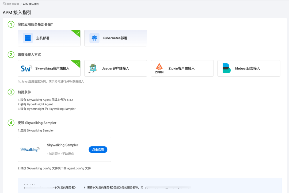Click the server icon on 主机部署 card
289x193 pixels.
(28, 38)
